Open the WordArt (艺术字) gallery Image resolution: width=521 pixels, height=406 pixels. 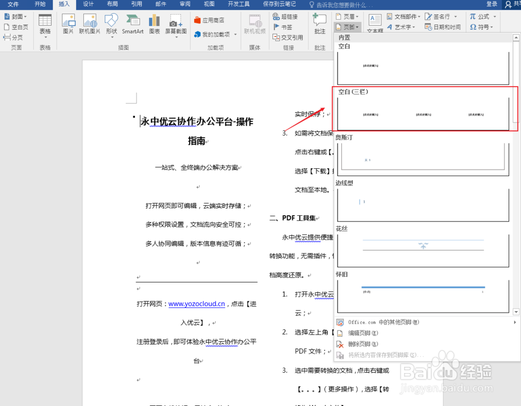click(401, 27)
